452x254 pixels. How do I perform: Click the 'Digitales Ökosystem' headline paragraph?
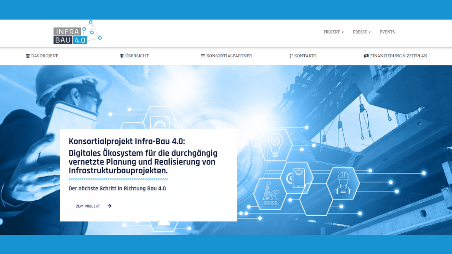click(143, 162)
